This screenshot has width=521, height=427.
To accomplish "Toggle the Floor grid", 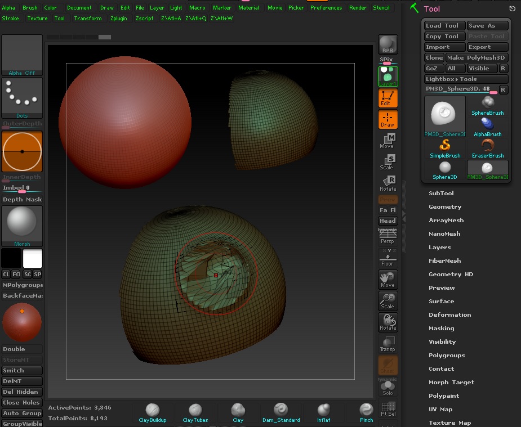I will (388, 258).
